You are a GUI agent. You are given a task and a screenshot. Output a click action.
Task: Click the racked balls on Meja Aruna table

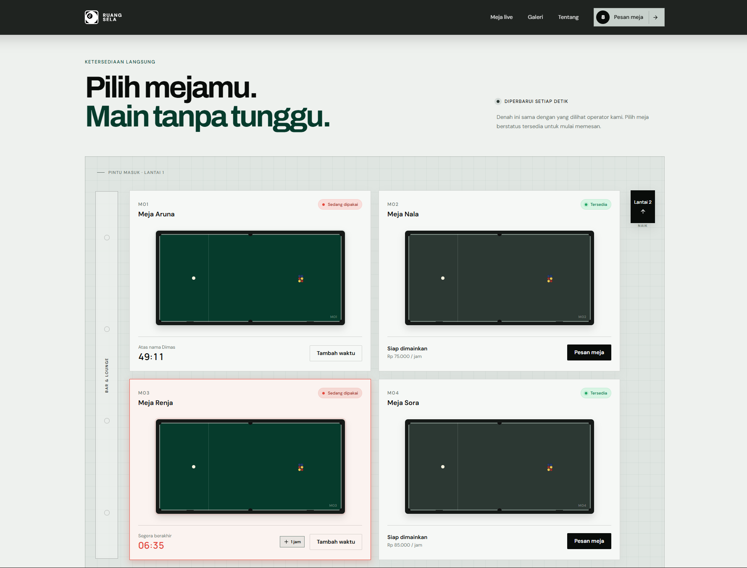pos(301,279)
